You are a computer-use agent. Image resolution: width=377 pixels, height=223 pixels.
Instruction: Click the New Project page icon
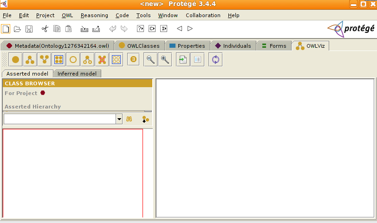tap(6, 29)
